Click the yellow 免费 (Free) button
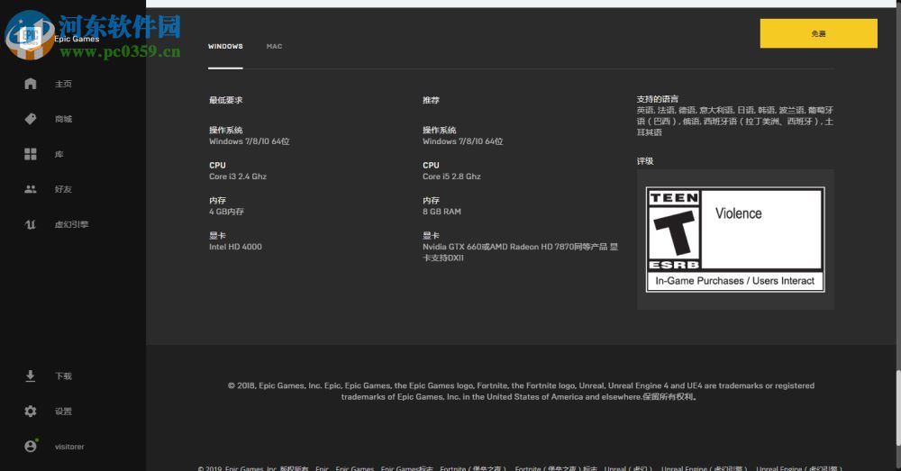This screenshot has height=471, width=901. tap(818, 33)
